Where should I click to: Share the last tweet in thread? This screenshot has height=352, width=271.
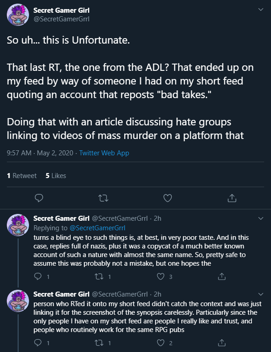[x=222, y=343]
